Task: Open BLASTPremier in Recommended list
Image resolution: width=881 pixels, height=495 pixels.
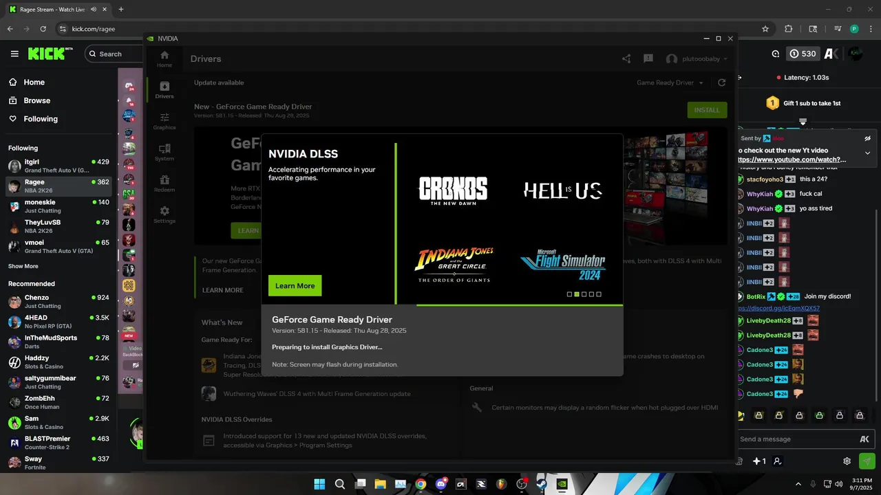Action: click(59, 442)
